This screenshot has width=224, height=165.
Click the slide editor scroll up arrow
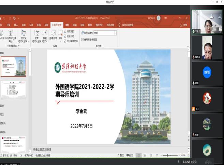click(x=189, y=50)
